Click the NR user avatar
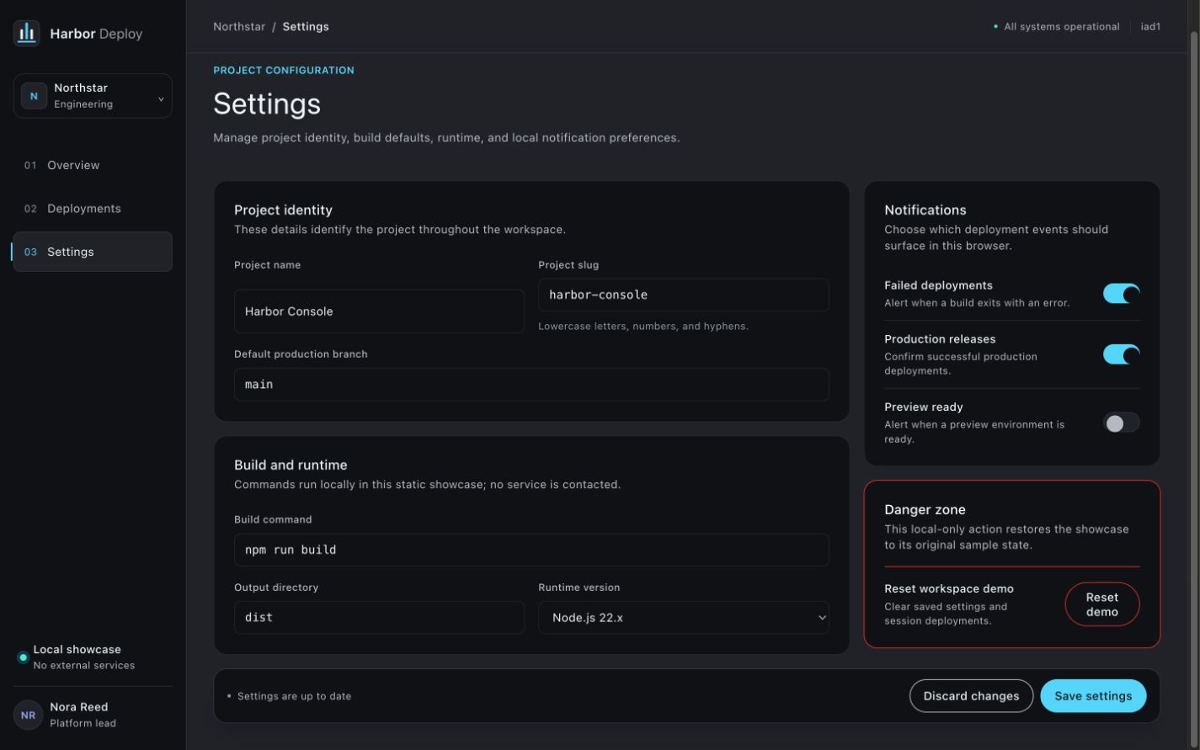This screenshot has height=750, width=1200. tap(28, 715)
